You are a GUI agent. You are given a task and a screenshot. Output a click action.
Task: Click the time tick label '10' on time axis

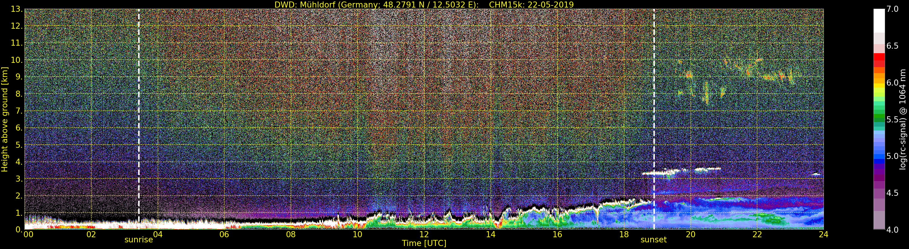click(357, 234)
